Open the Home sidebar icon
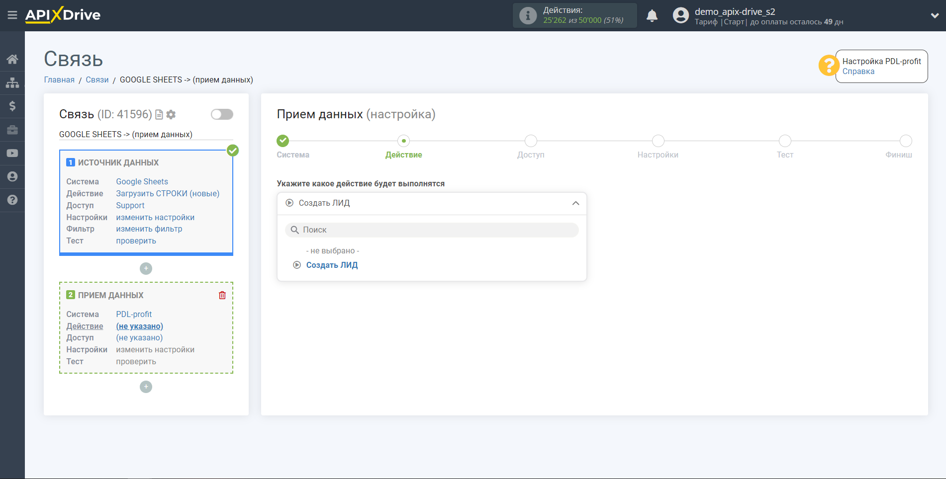 click(12, 59)
